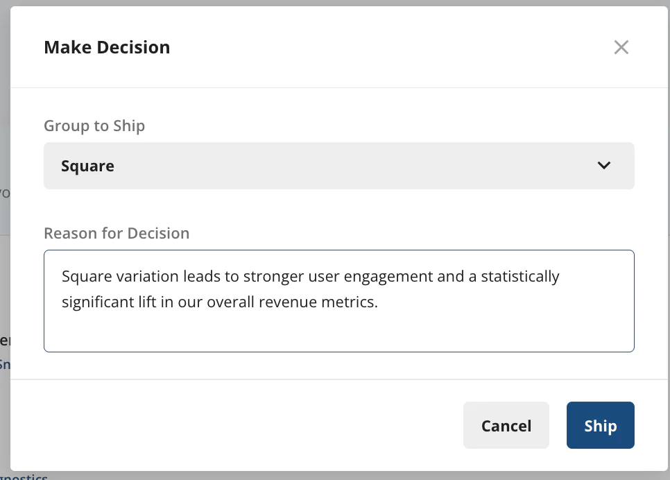
Task: Click the word "statistically" in the reason
Action: 516,277
